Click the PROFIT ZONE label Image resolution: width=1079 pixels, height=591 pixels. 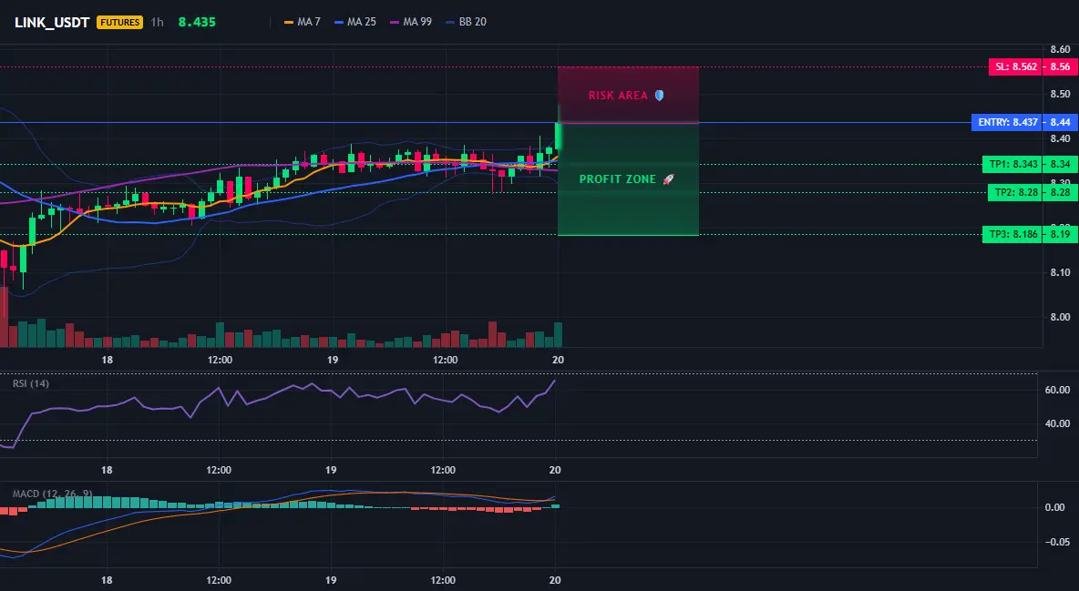click(x=618, y=178)
